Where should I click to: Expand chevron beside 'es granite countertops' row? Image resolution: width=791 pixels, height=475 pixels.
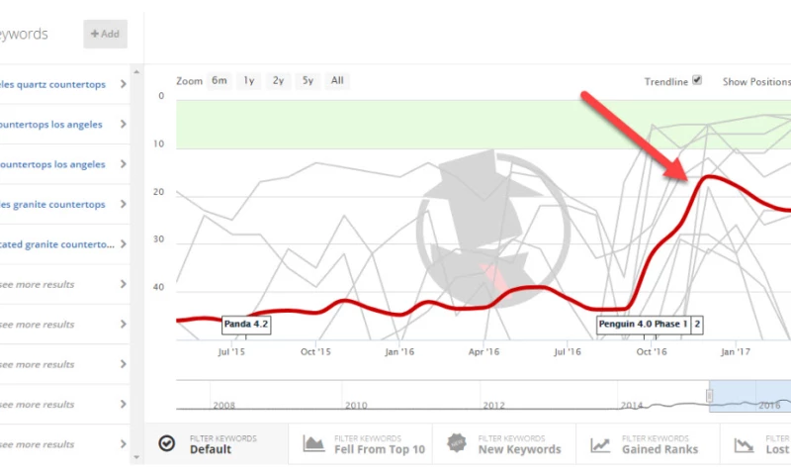coord(123,204)
